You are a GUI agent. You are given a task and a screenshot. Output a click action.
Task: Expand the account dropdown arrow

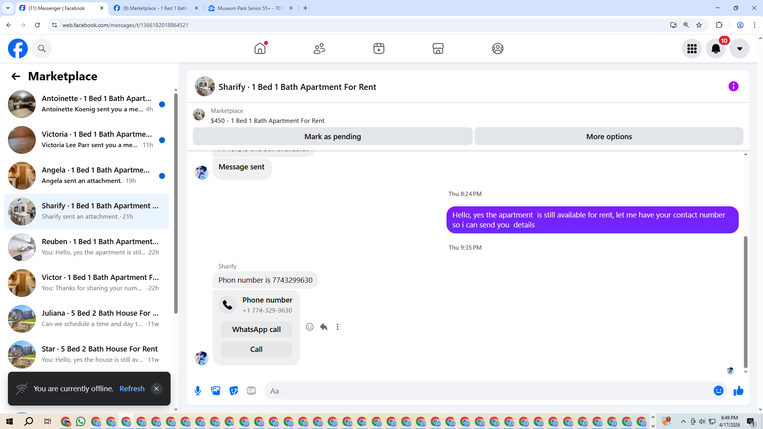click(x=740, y=49)
